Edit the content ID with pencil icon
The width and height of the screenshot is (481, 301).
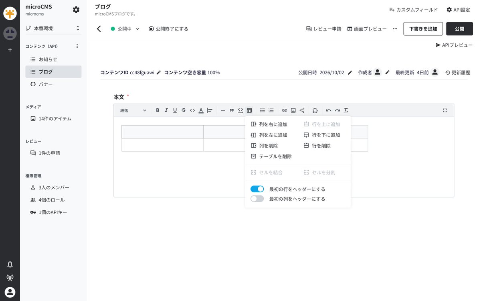click(x=159, y=73)
